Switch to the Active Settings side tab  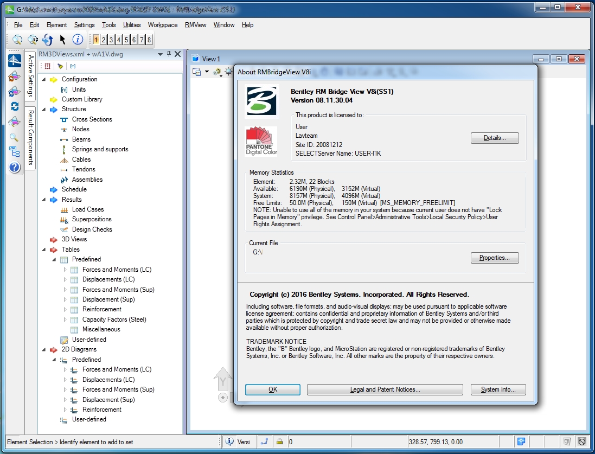click(31, 75)
